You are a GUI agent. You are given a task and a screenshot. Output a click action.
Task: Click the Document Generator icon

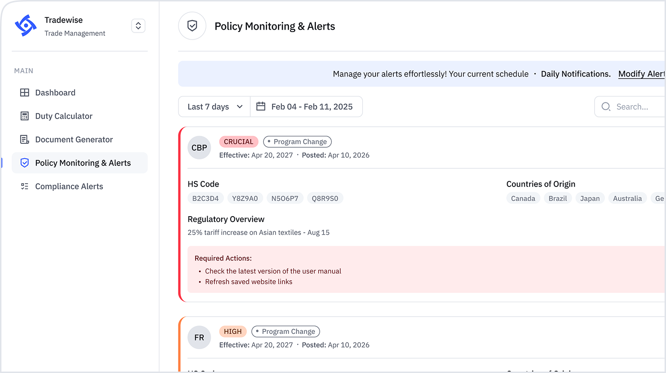click(x=24, y=140)
